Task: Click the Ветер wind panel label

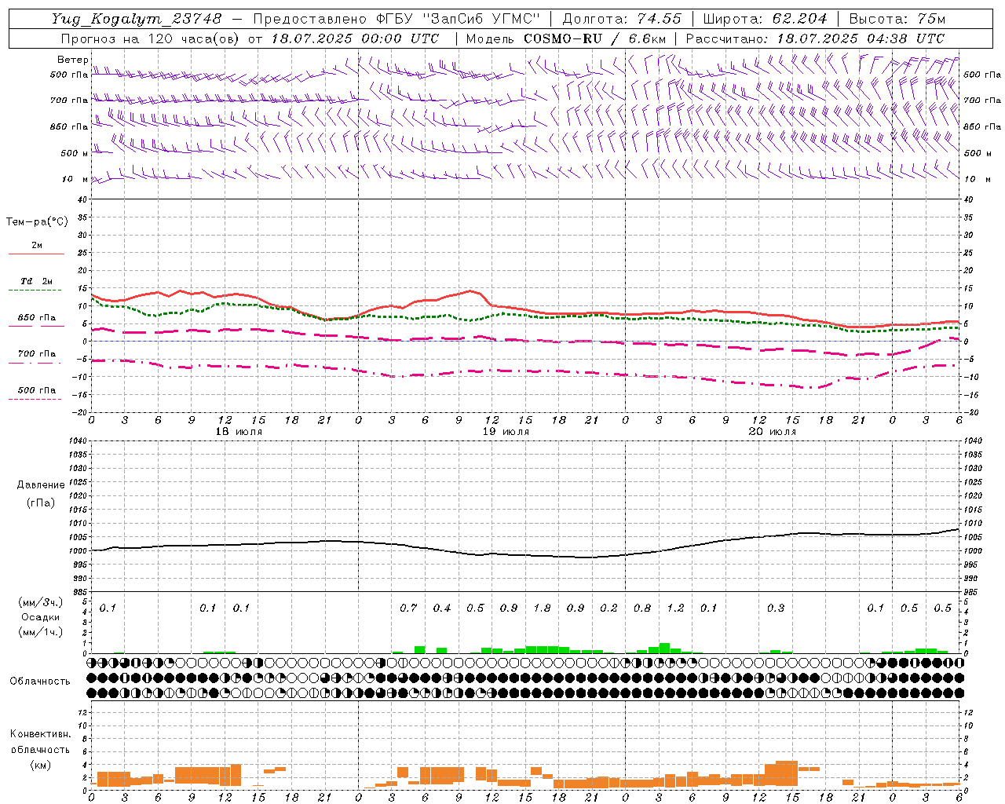Action: 73,60
